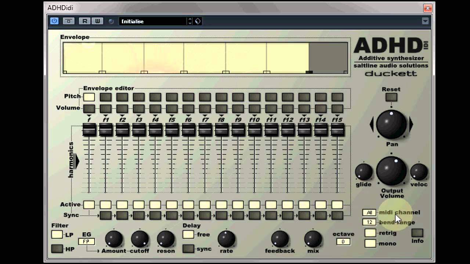Click the Write automation W button
Image resolution: width=470 pixels, height=264 pixels.
[x=97, y=21]
